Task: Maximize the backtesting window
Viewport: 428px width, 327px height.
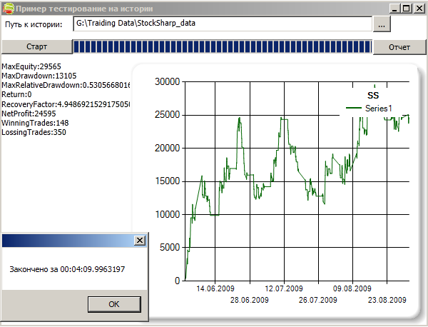Action: tap(406, 8)
